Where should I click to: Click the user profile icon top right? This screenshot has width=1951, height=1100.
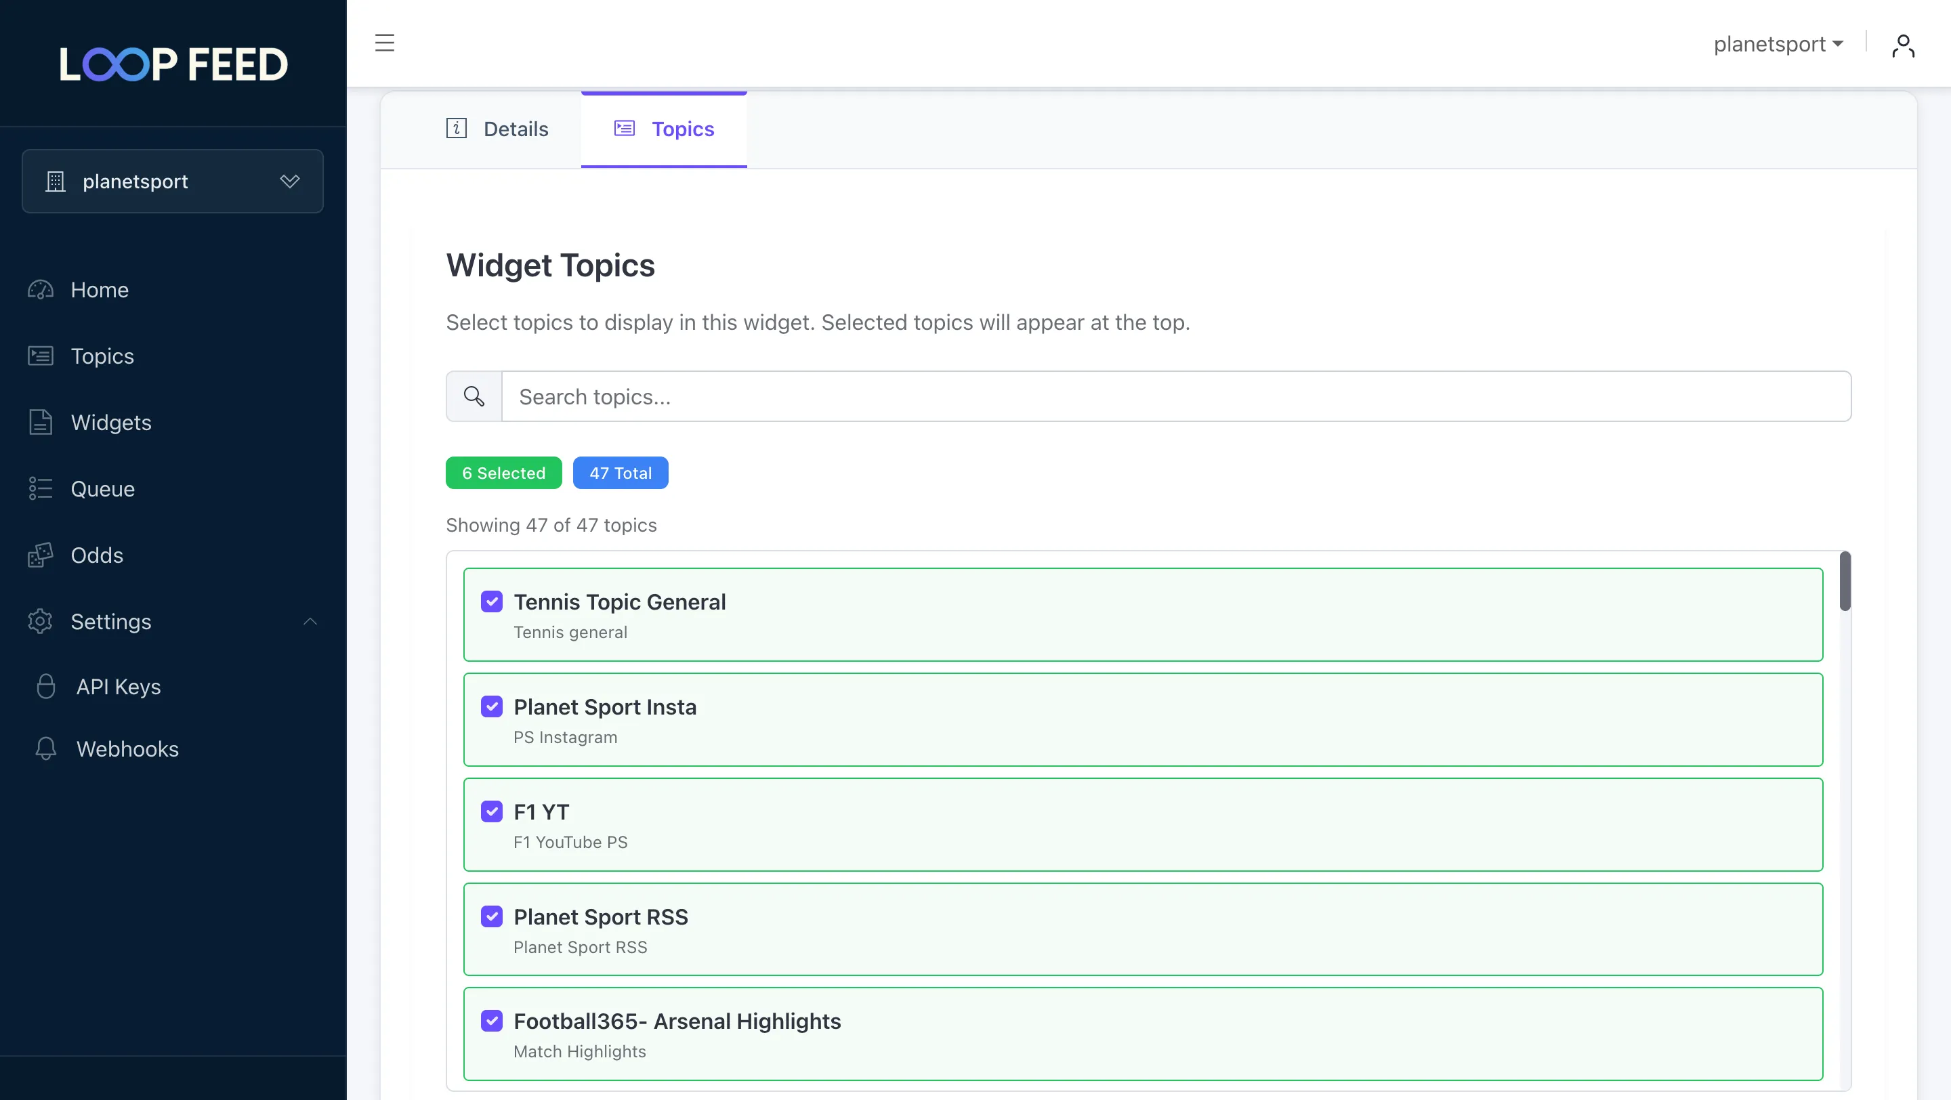tap(1904, 44)
